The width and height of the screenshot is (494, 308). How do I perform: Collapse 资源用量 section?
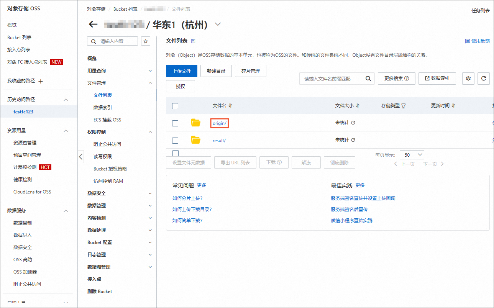(66, 131)
